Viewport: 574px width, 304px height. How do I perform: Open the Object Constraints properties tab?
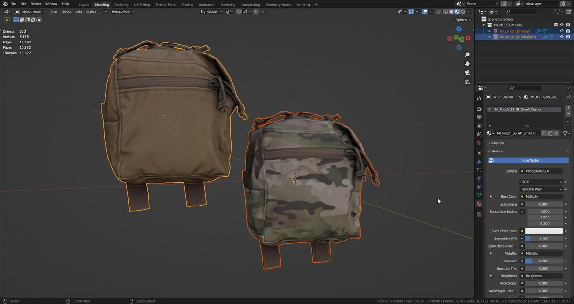(x=479, y=187)
